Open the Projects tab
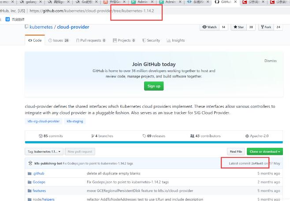 124,40
